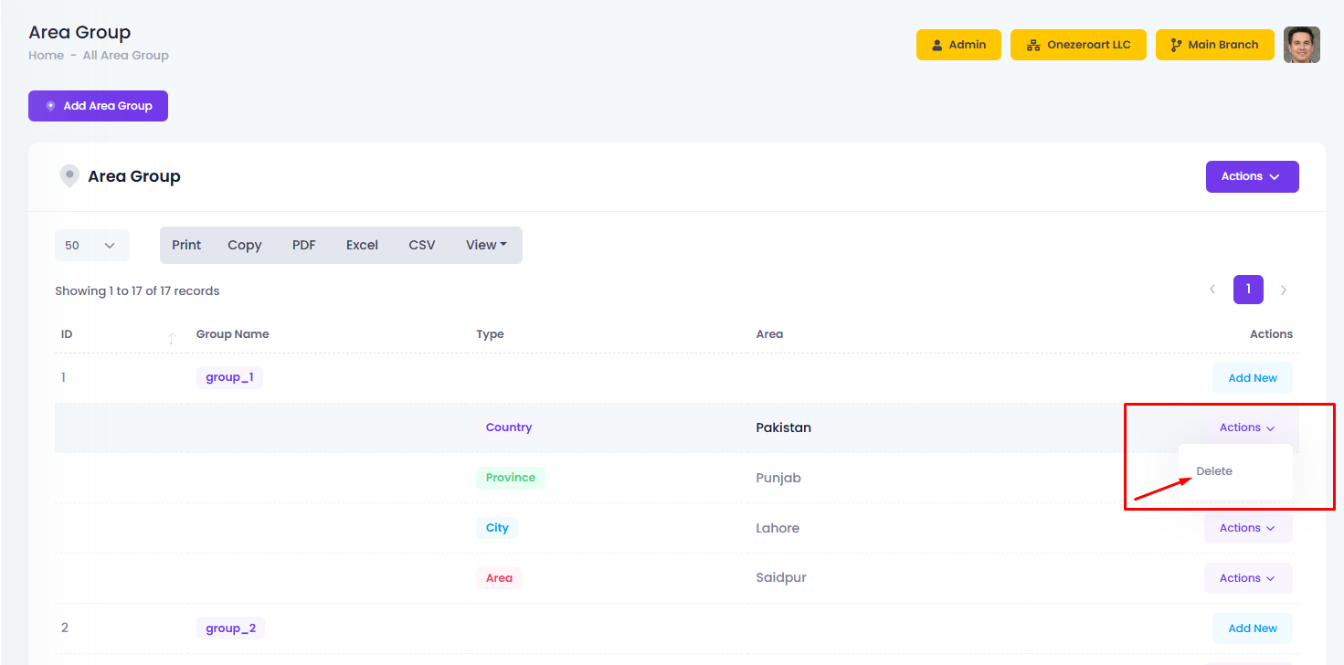Viewport: 1344px width, 665px height.
Task: Click the Main Branch button
Action: (x=1214, y=45)
